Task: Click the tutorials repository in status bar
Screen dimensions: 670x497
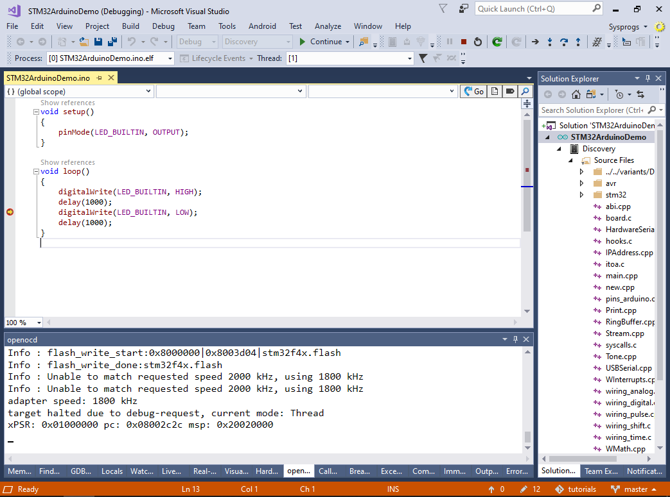Action: [576, 489]
